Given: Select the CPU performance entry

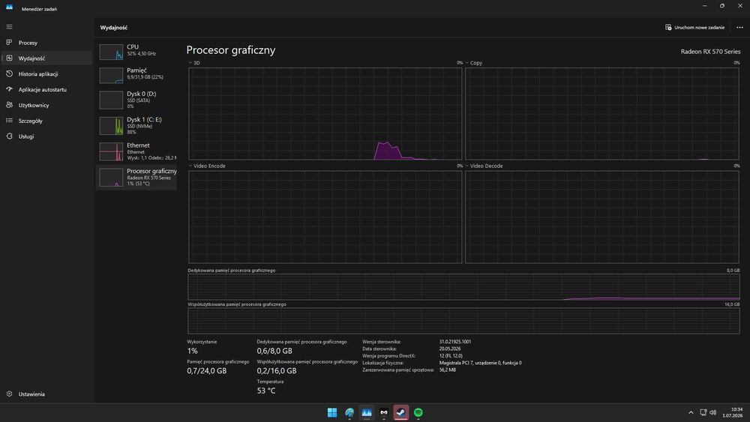Looking at the screenshot, I should 136,51.
